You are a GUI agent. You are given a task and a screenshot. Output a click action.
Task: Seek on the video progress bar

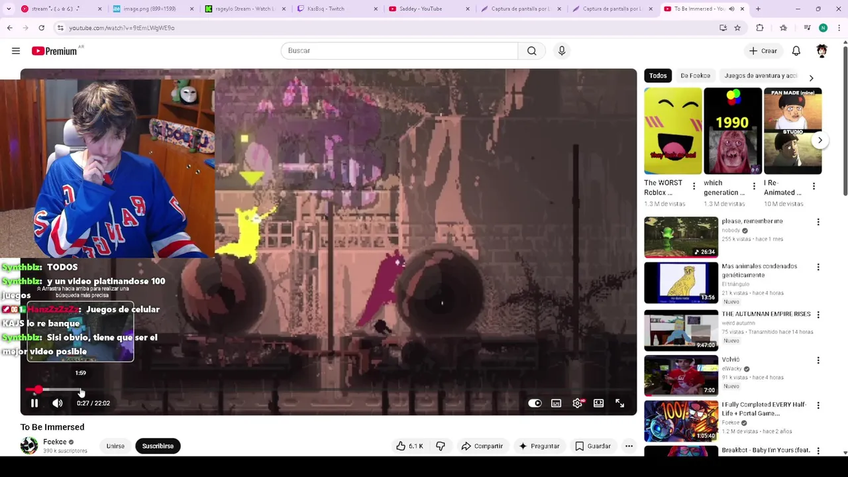click(328, 390)
